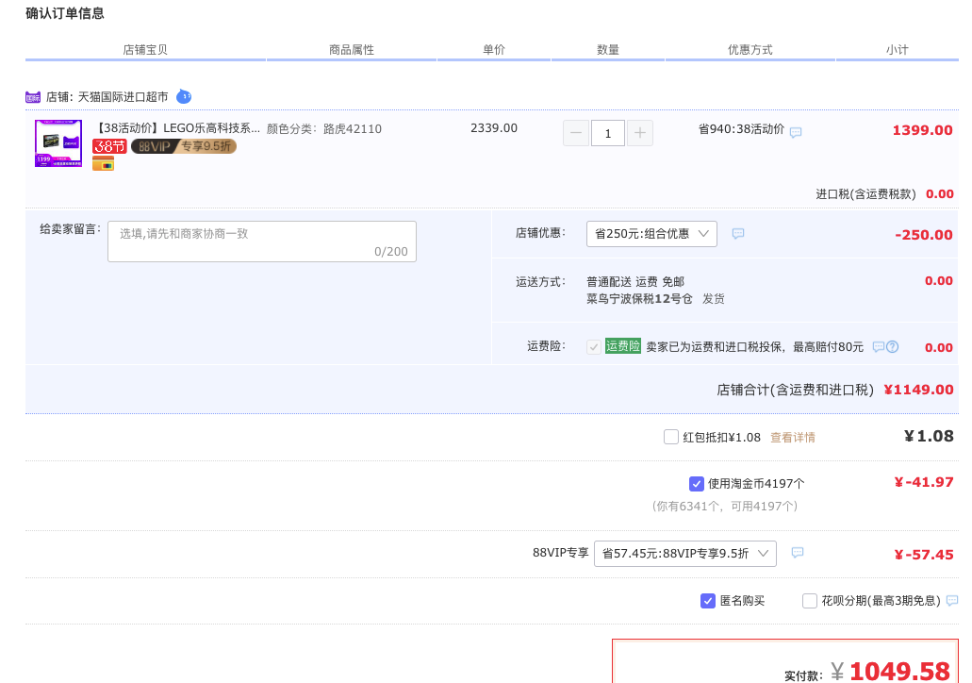Click the red packet amount ¥1.08 on the right
This screenshot has height=683, width=972.
(x=929, y=436)
